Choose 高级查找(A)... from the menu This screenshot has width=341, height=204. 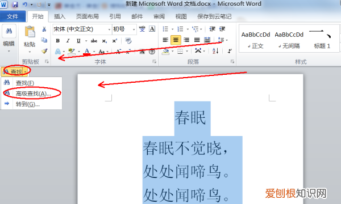tap(32, 93)
